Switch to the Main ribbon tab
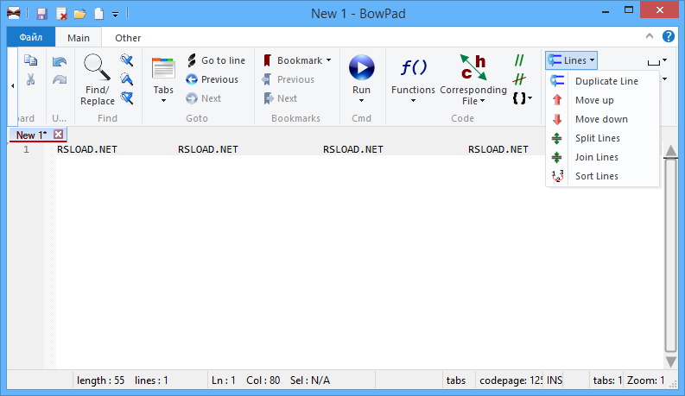685x396 pixels. [x=79, y=38]
